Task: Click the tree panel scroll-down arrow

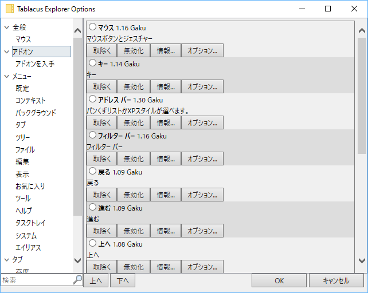Action: [x=77, y=260]
